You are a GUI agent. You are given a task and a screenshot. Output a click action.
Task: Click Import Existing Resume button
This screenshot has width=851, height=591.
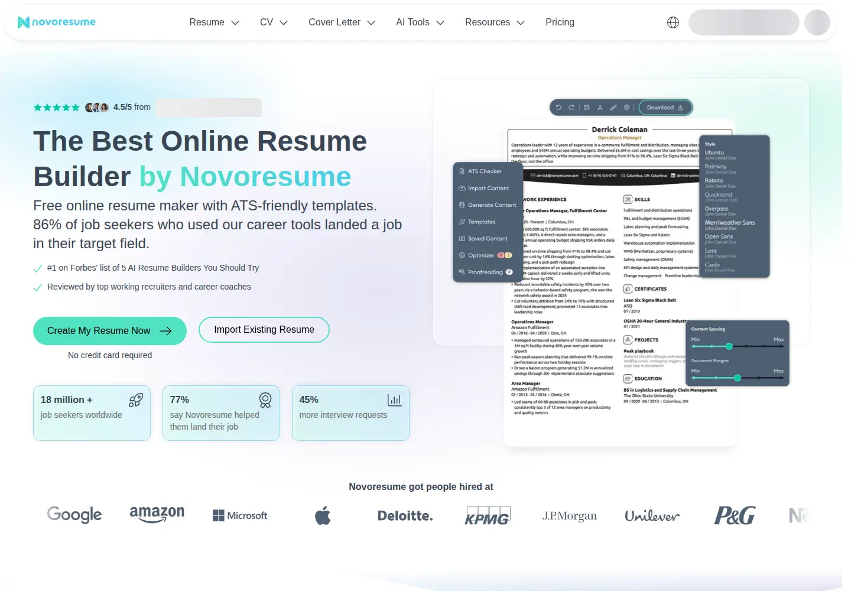pyautogui.click(x=264, y=330)
